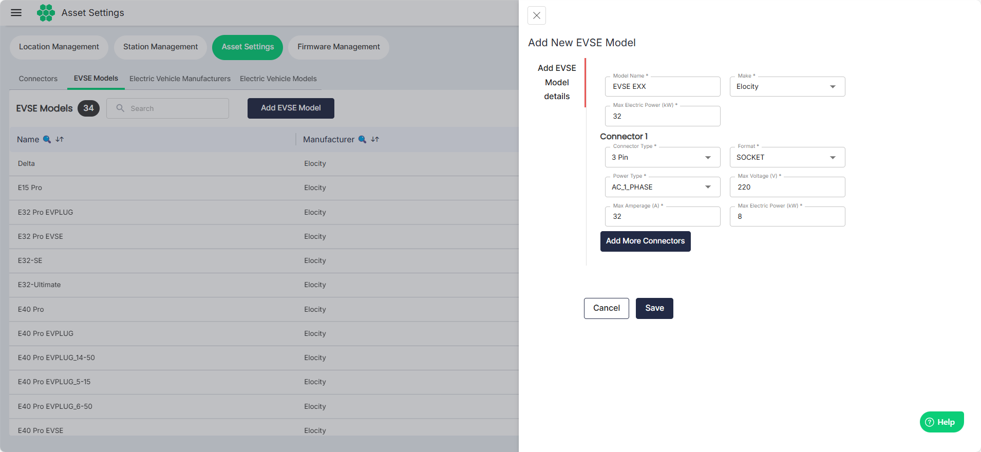Click the Model Name input field
This screenshot has width=981, height=452.
click(663, 86)
